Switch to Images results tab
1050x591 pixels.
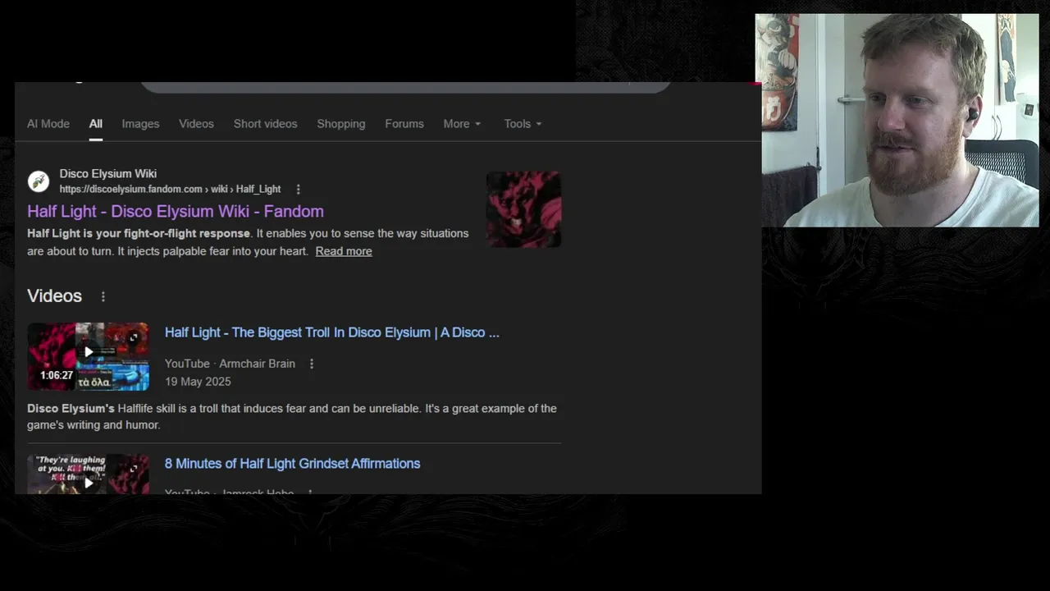pos(140,124)
